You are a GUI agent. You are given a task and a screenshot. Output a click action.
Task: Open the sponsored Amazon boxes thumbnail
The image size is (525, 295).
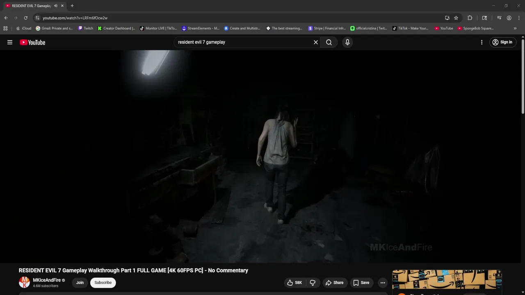tap(447, 279)
